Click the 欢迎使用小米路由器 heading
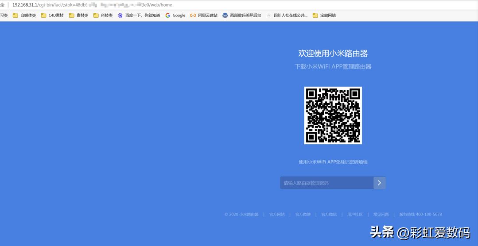 pos(333,53)
